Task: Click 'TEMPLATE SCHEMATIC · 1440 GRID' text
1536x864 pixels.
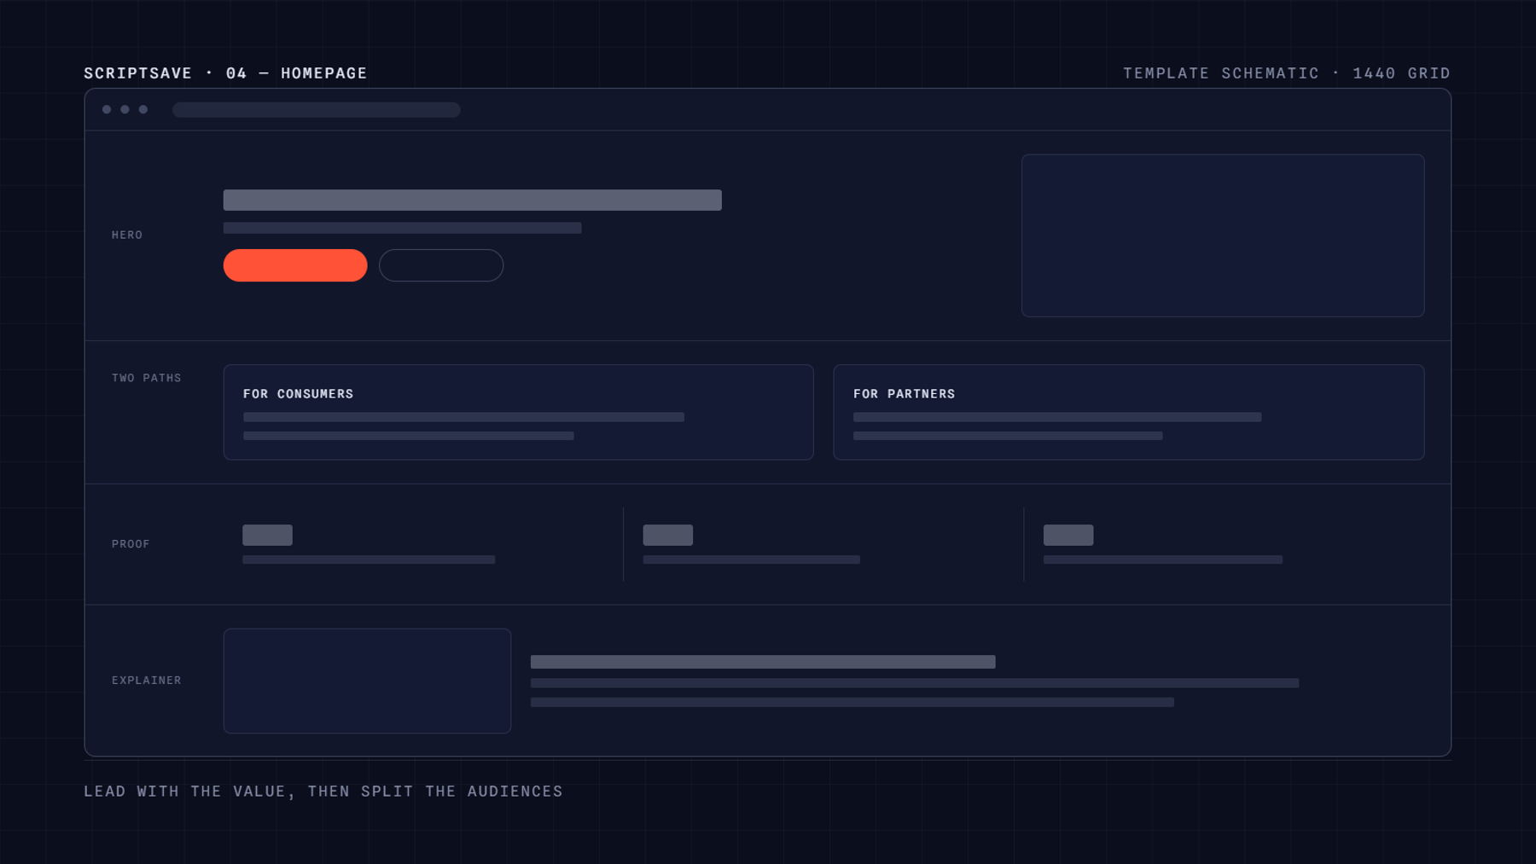Action: click(x=1287, y=73)
